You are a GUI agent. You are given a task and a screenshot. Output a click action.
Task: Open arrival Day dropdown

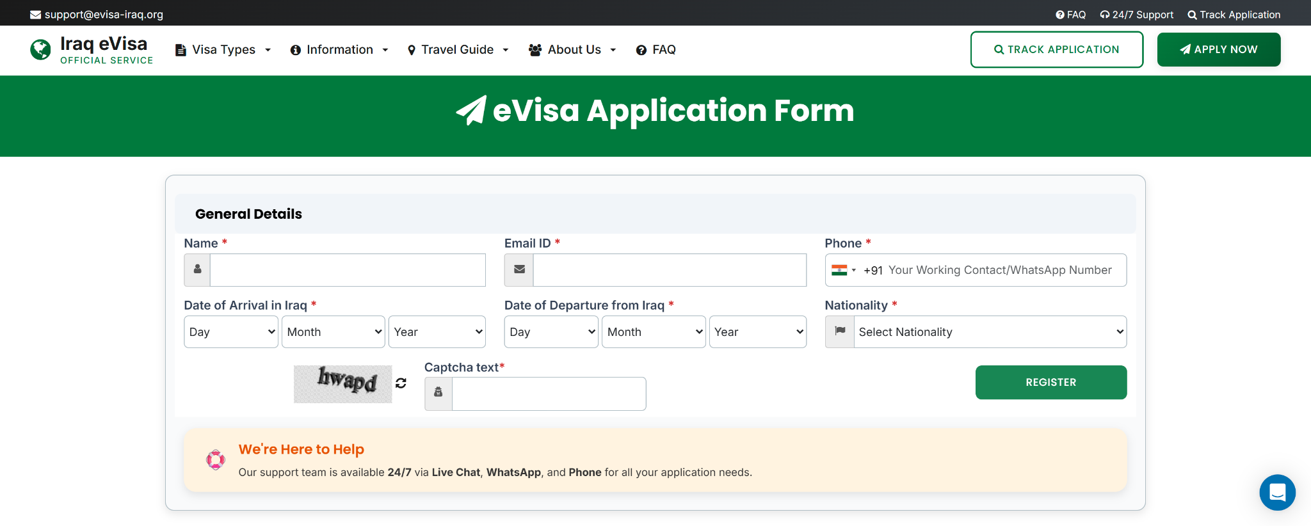[231, 331]
